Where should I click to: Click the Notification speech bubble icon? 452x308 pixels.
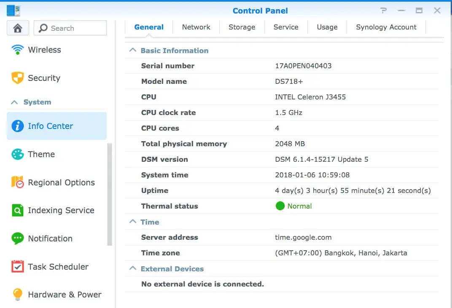click(x=17, y=238)
